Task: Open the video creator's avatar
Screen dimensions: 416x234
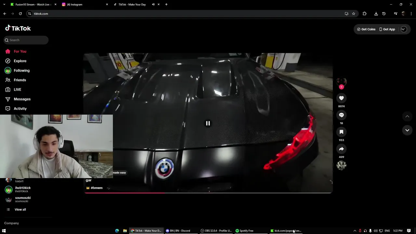Action: (341, 82)
